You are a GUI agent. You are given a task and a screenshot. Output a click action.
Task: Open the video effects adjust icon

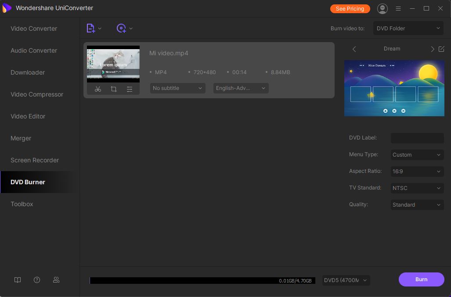(x=130, y=89)
